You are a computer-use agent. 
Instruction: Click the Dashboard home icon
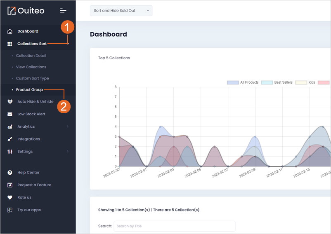pyautogui.click(x=10, y=31)
